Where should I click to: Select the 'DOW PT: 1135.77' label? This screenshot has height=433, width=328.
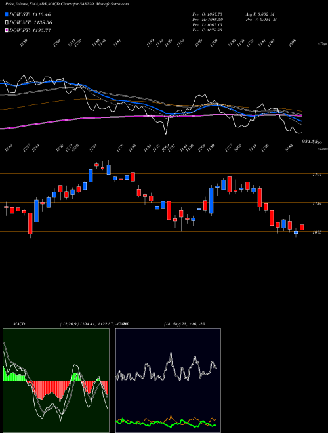(30, 31)
